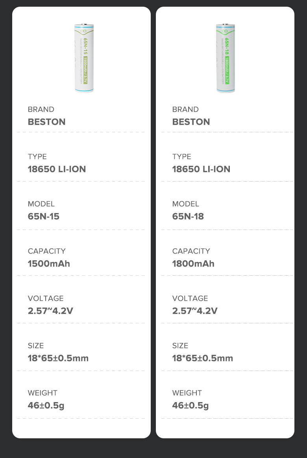
Task: Click 18650 LI-ION type in right card
Action: point(201,169)
